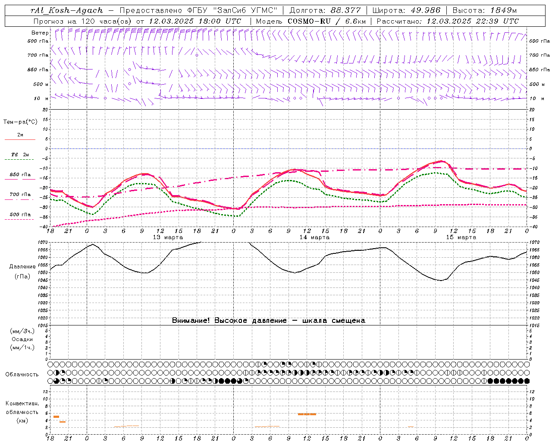Select the Конвективн. label text
Viewport: 552px width, 442px height.
pyautogui.click(x=22, y=404)
